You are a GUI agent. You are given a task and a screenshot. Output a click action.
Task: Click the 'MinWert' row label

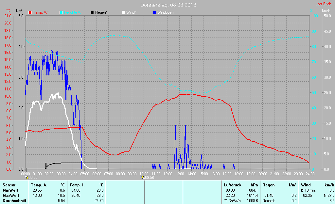click(x=10, y=190)
